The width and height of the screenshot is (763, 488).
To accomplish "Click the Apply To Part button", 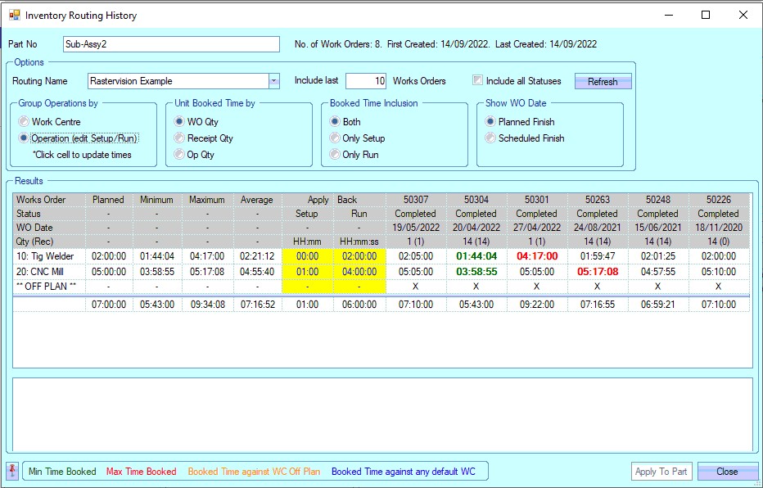I will [x=661, y=472].
